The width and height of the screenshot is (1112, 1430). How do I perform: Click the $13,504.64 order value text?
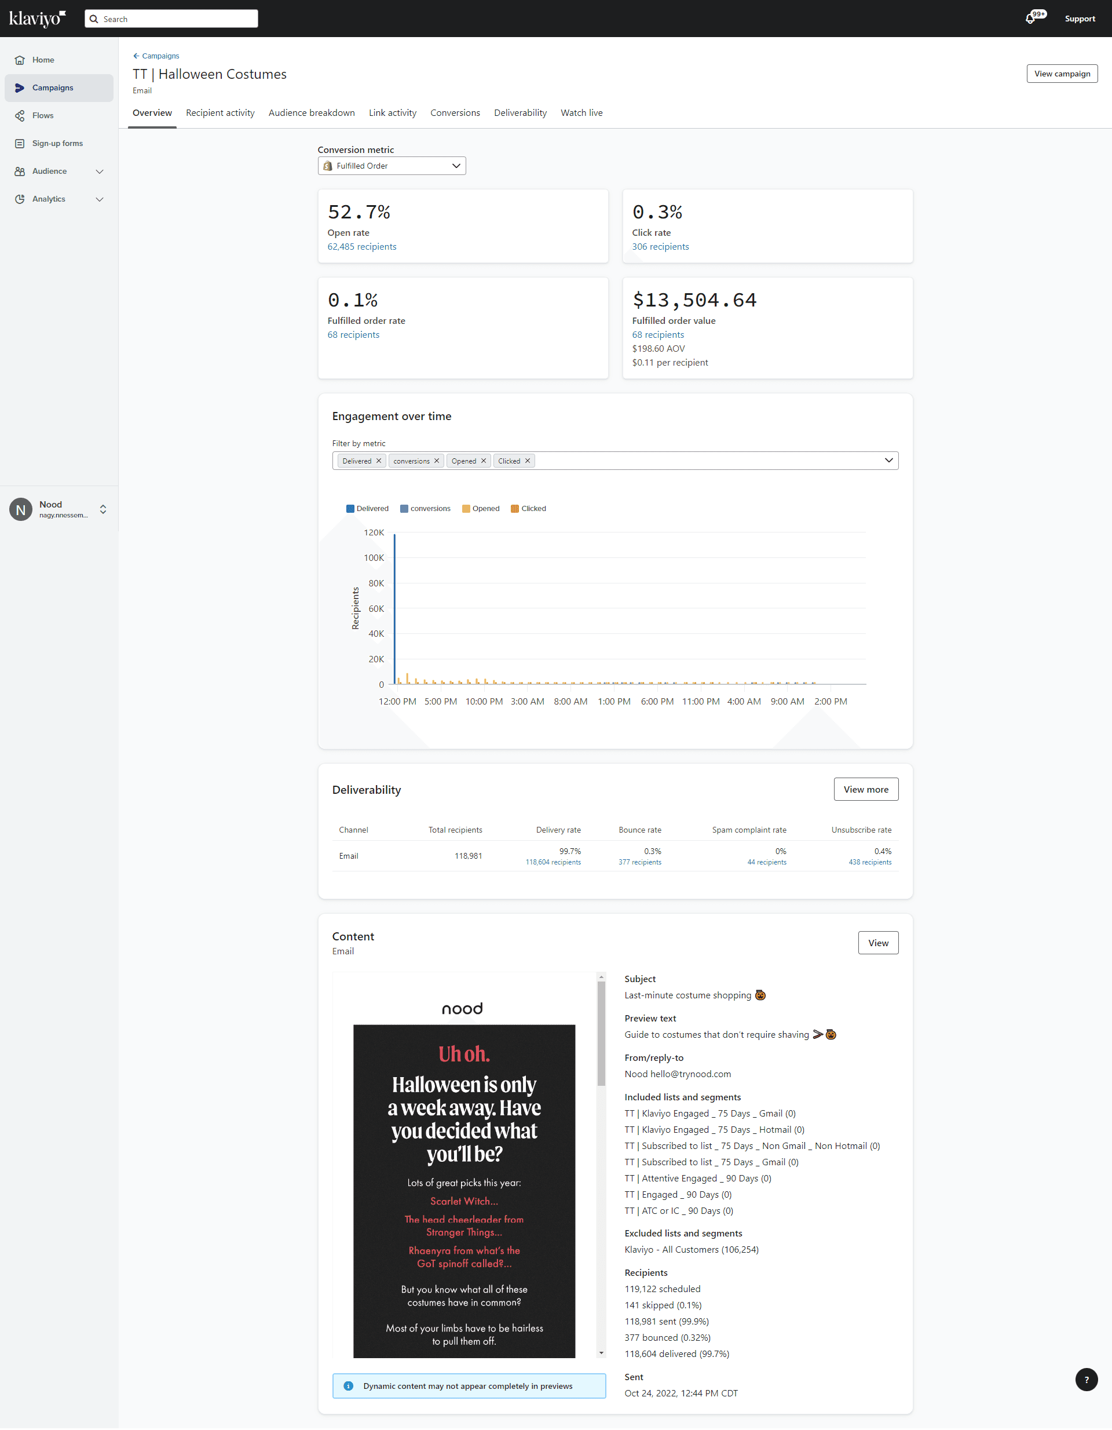[x=694, y=300]
